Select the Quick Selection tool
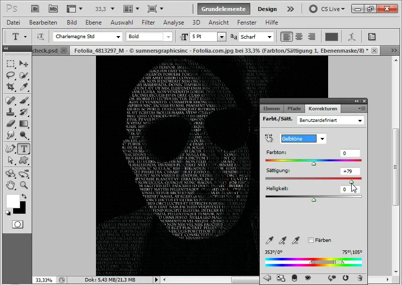The width and height of the screenshot is (402, 285). [24, 75]
